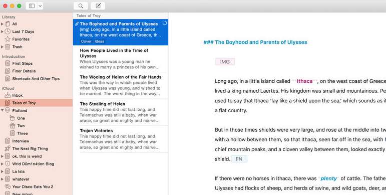Toggle the sidebar layout view button
Screen dimensions: 386x195
32,6
